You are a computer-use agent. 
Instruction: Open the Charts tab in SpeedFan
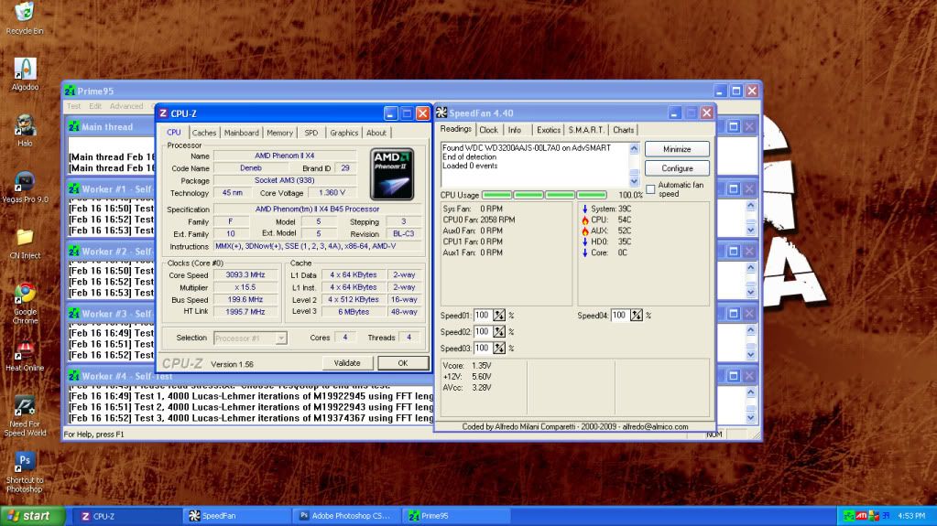[x=623, y=130]
